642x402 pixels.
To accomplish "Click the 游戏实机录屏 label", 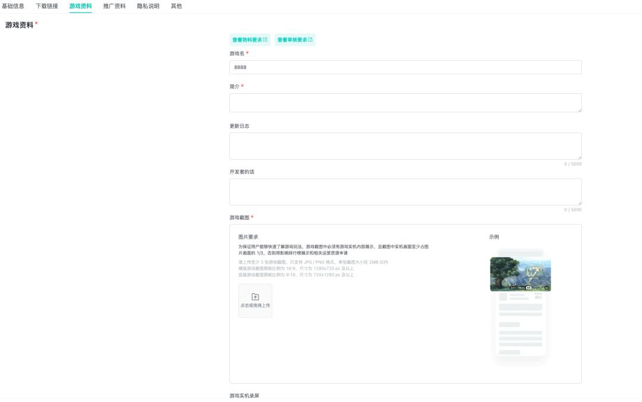I will pyautogui.click(x=244, y=395).
